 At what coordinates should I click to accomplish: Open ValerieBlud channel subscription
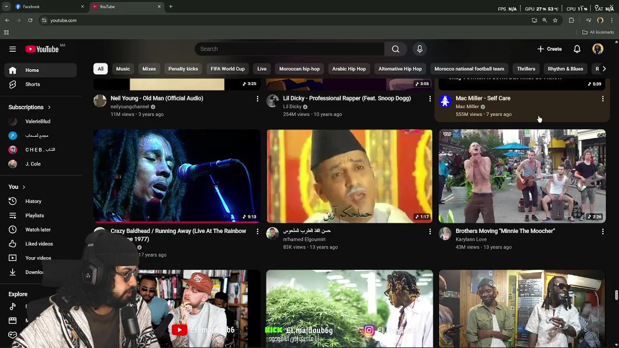(41, 121)
